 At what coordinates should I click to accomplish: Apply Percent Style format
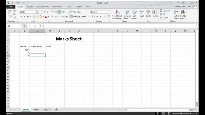[x=97, y=17]
